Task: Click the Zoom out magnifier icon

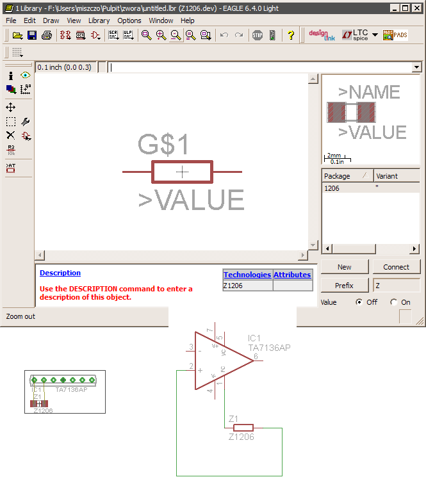Action: click(176, 35)
